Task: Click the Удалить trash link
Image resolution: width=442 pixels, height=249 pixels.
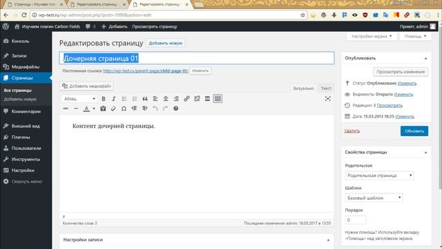Action: (352, 131)
